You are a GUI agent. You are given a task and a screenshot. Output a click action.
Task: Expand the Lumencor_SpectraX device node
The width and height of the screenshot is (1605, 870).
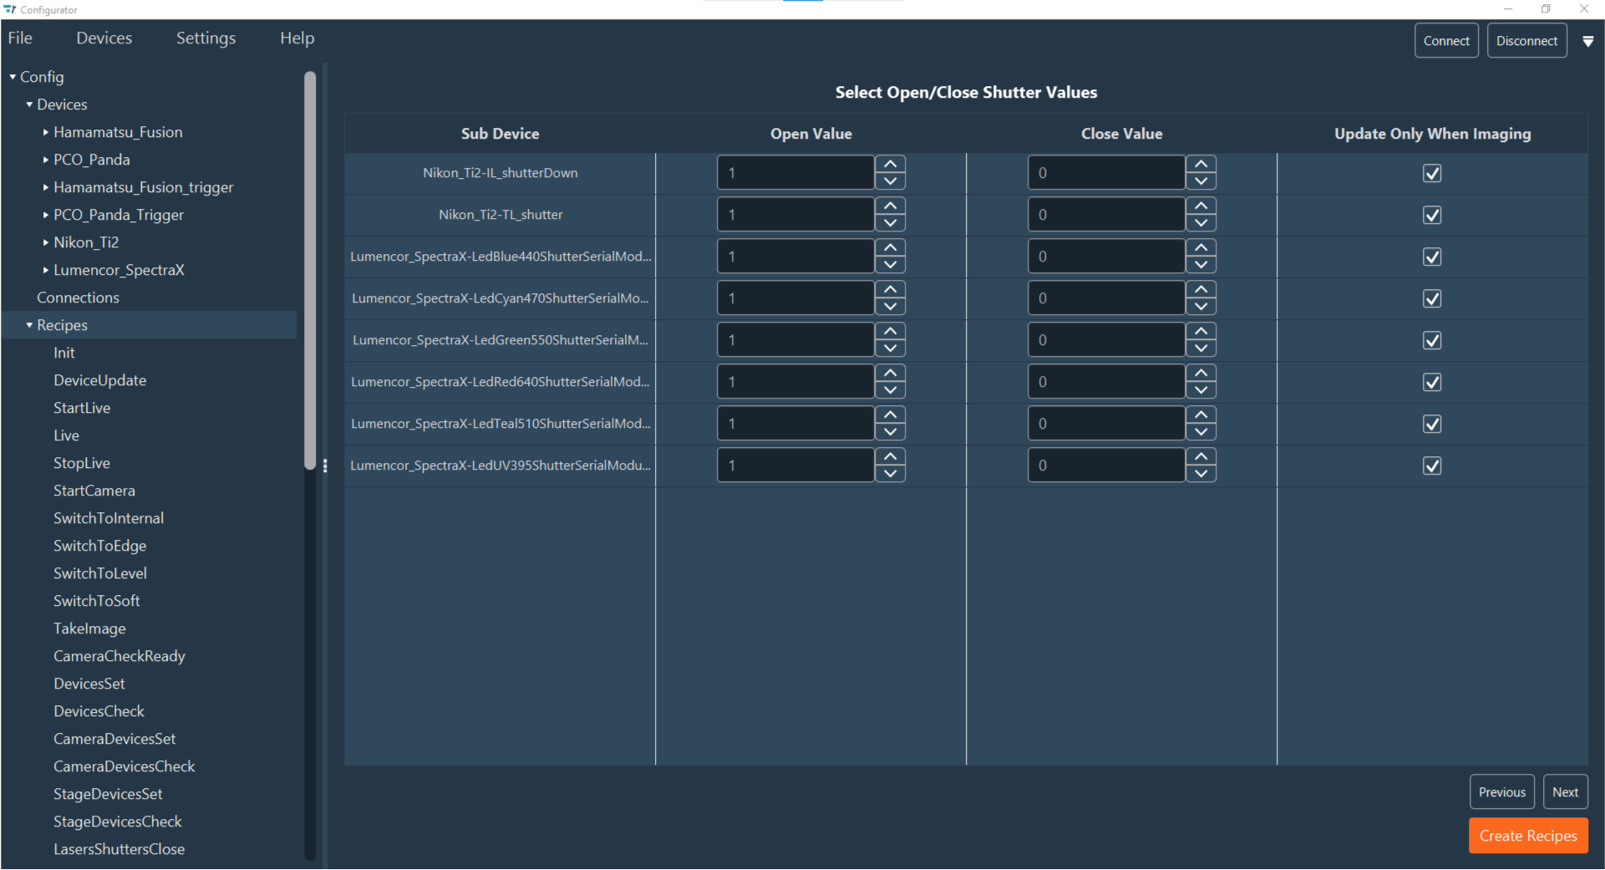coord(46,270)
